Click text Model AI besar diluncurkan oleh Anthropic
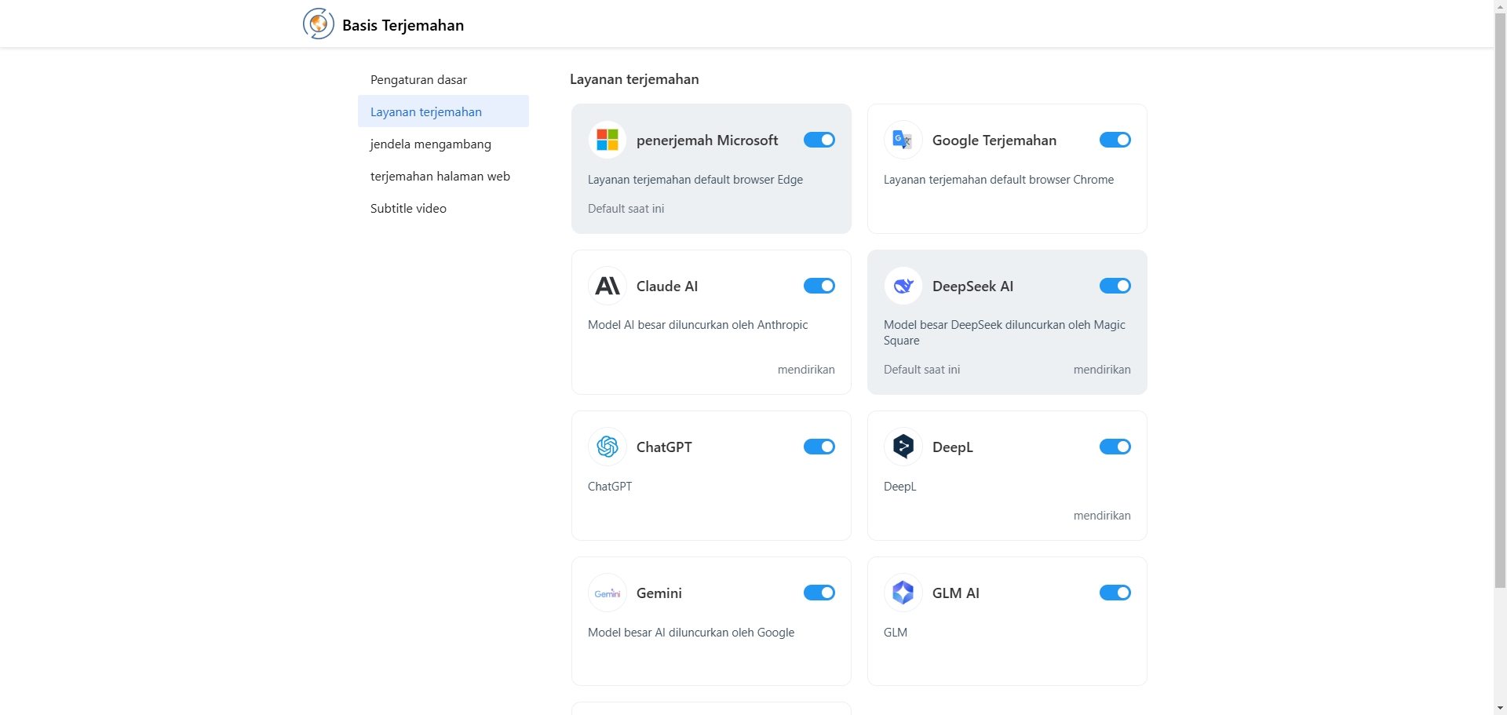Screen dimensions: 1507x715 coord(698,325)
